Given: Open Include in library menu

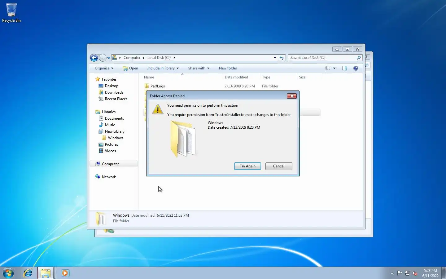Looking at the screenshot, I should click(163, 68).
